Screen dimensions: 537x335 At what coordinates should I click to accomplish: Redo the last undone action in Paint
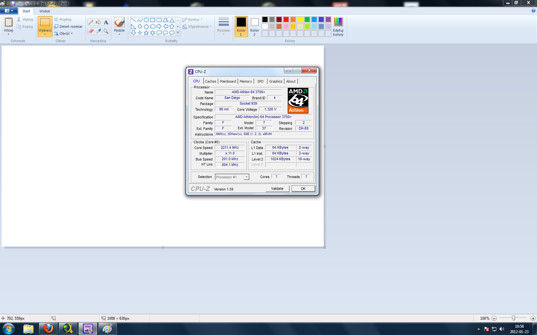27,3
